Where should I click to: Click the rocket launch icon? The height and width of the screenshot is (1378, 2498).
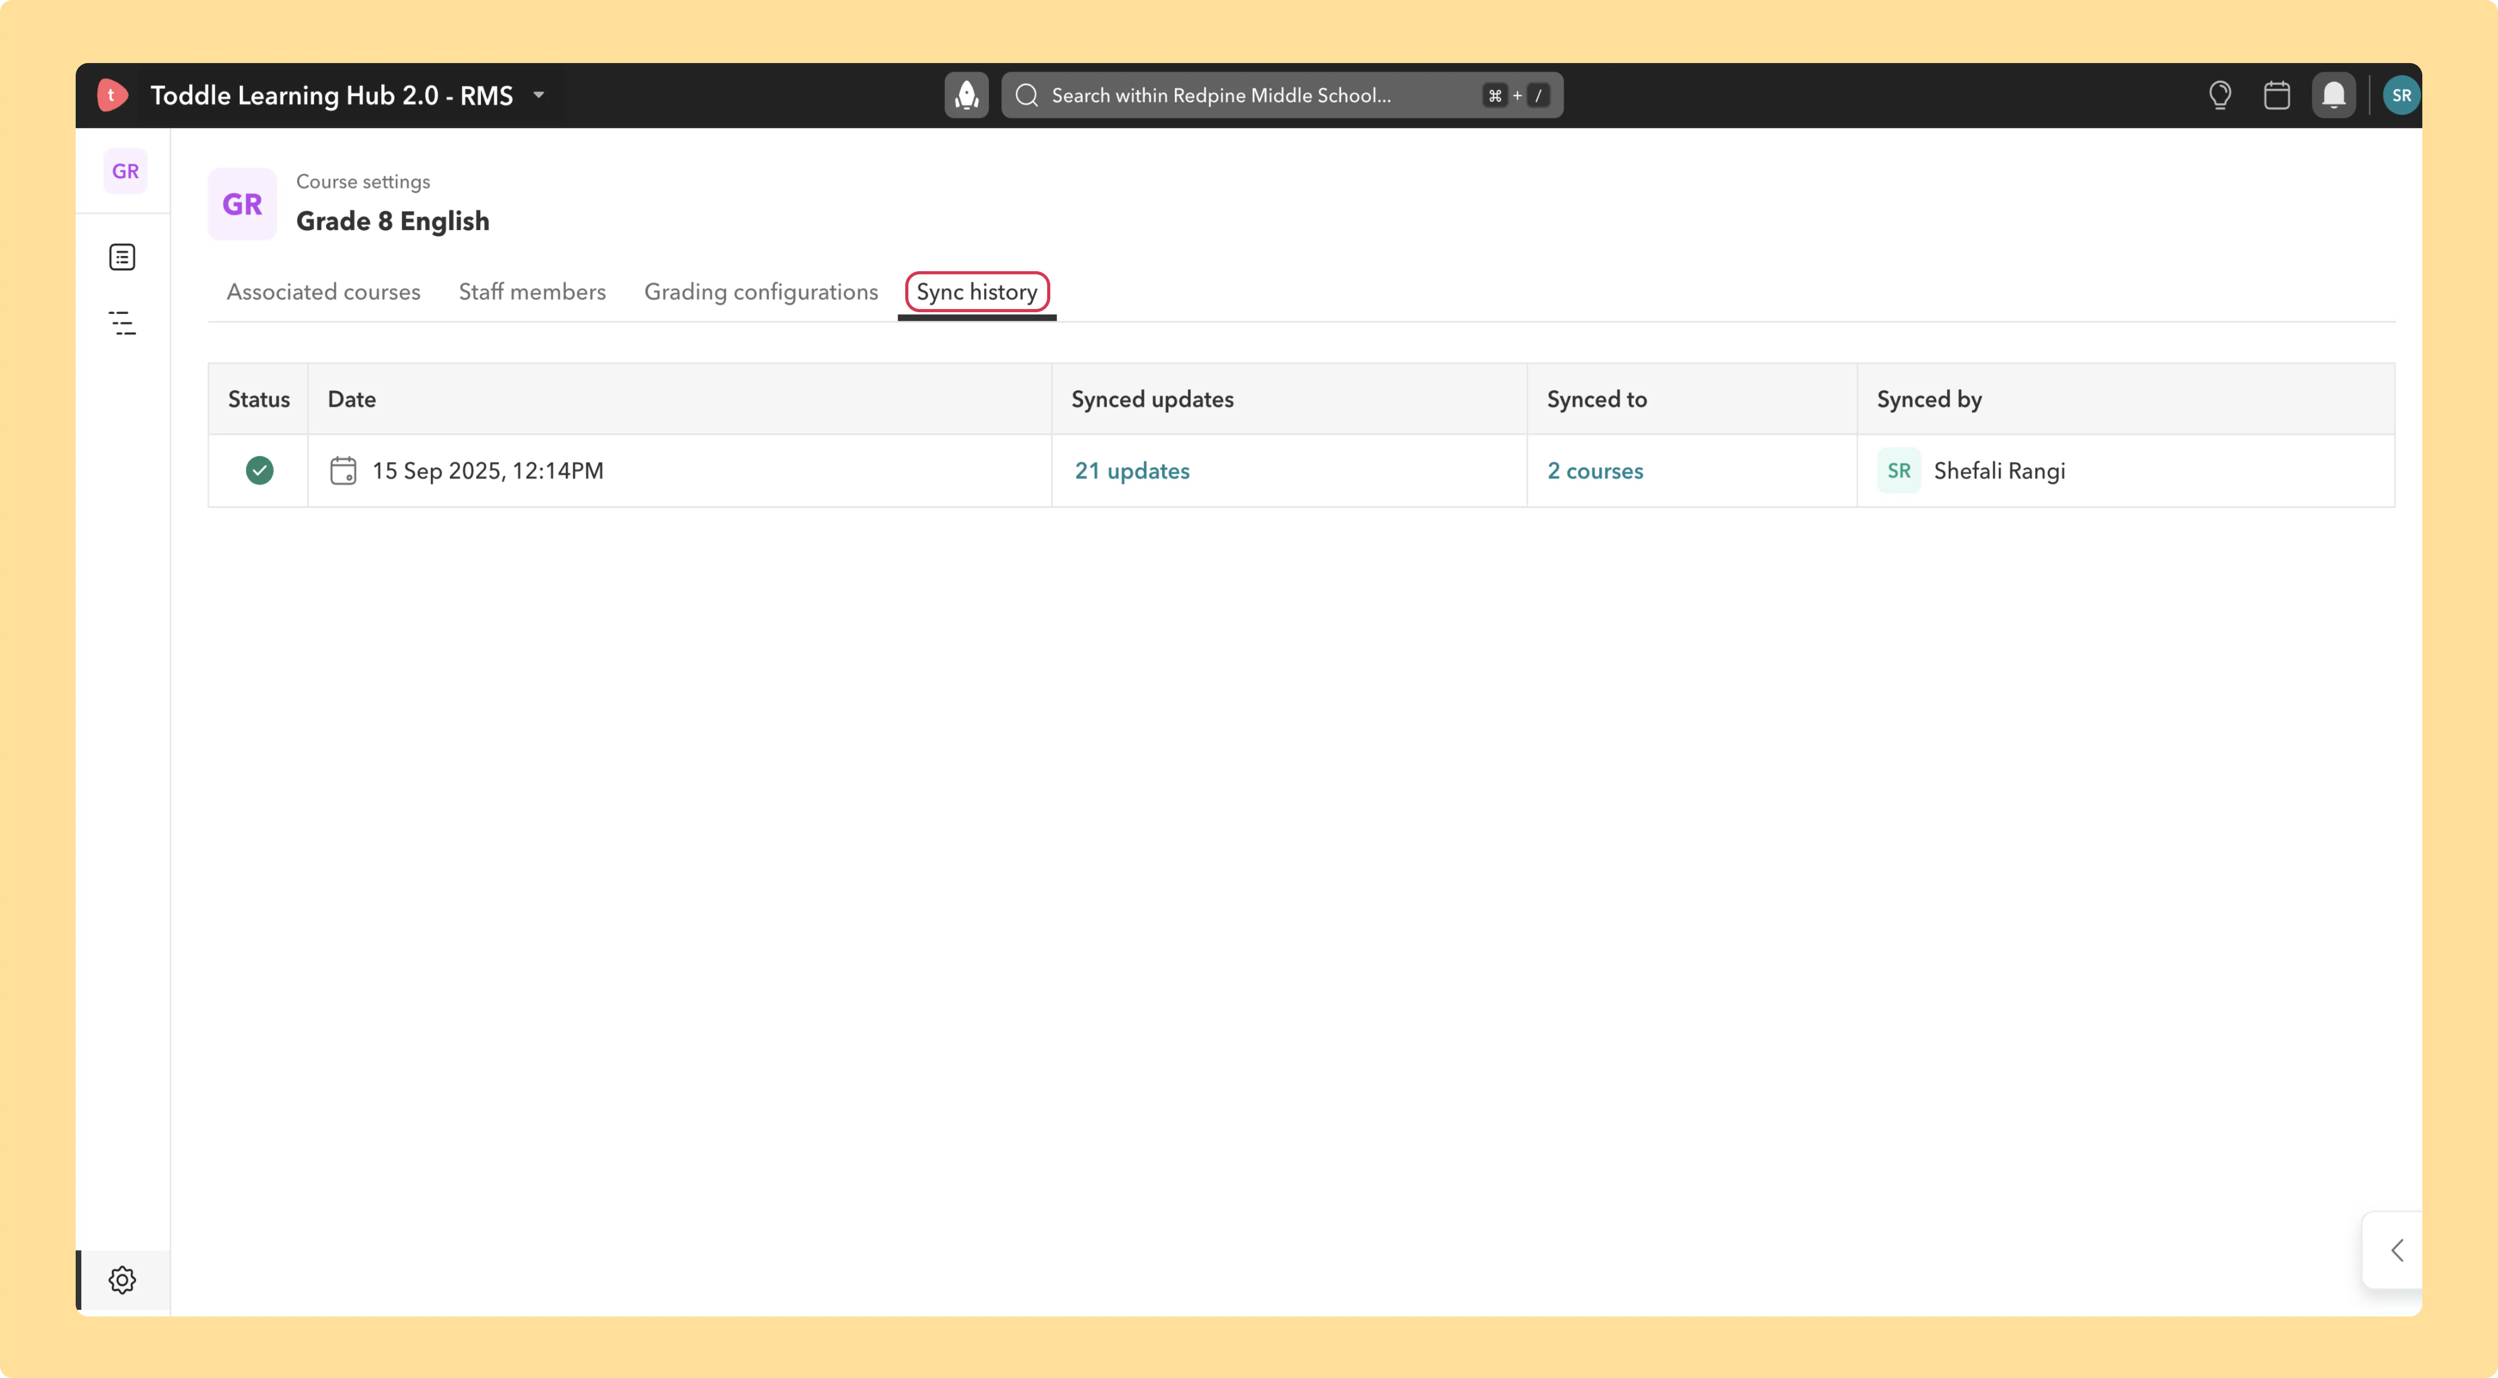point(966,95)
